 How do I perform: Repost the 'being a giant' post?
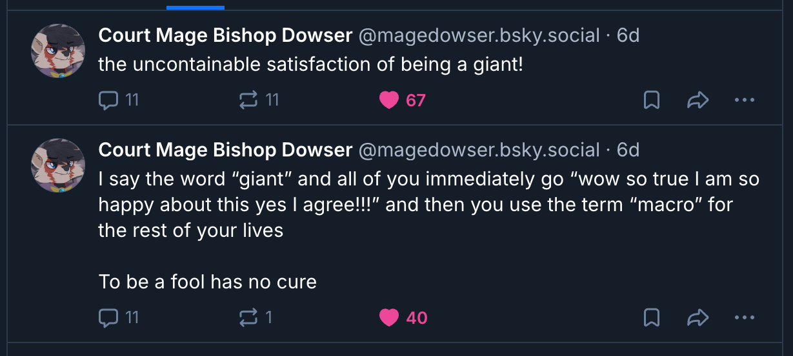248,100
